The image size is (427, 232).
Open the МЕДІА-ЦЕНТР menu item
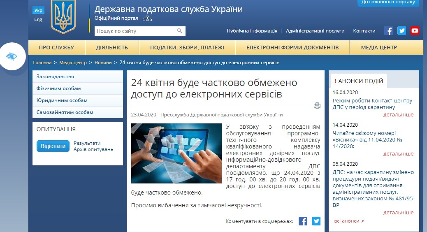[x=379, y=48]
